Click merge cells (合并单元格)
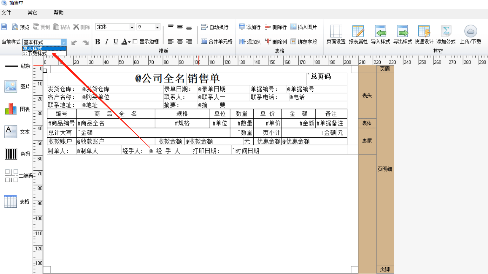This screenshot has height=274, width=488. tap(217, 42)
